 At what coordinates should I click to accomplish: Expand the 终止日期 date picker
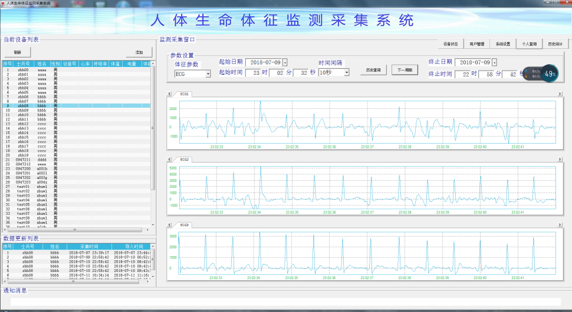[495, 62]
